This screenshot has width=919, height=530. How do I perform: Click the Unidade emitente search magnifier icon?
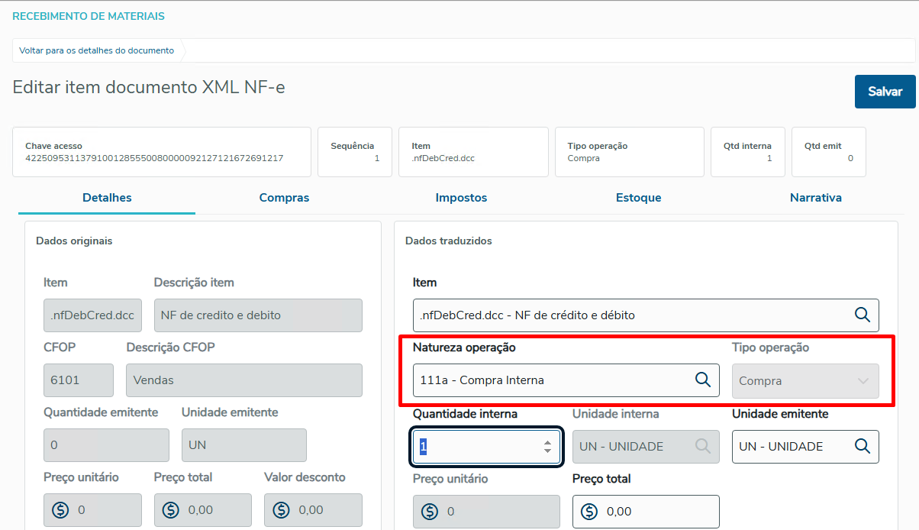click(862, 446)
